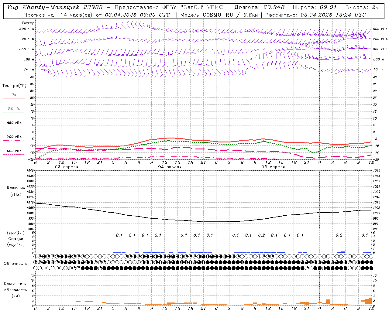Click the '03 апреля' date label
The width and height of the screenshot is (389, 311).
pos(66,167)
